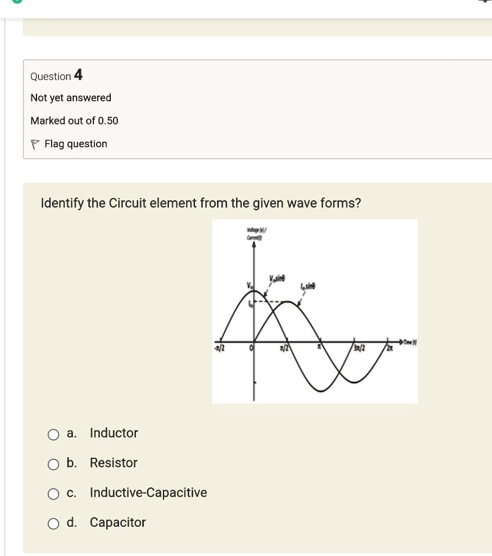Pick option d Capacitor

coord(53,523)
